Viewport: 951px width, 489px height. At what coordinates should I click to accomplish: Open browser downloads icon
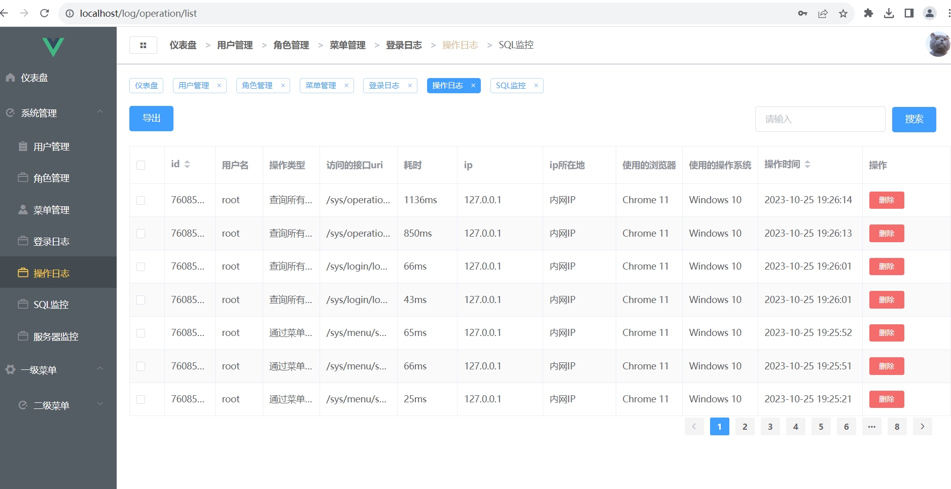coord(889,13)
